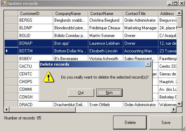Select the BERGS row header
Viewport: 186px width, 132px height.
pyautogui.click(x=11, y=20)
